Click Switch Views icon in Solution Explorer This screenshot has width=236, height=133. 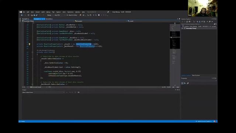pyautogui.click(x=190, y=22)
